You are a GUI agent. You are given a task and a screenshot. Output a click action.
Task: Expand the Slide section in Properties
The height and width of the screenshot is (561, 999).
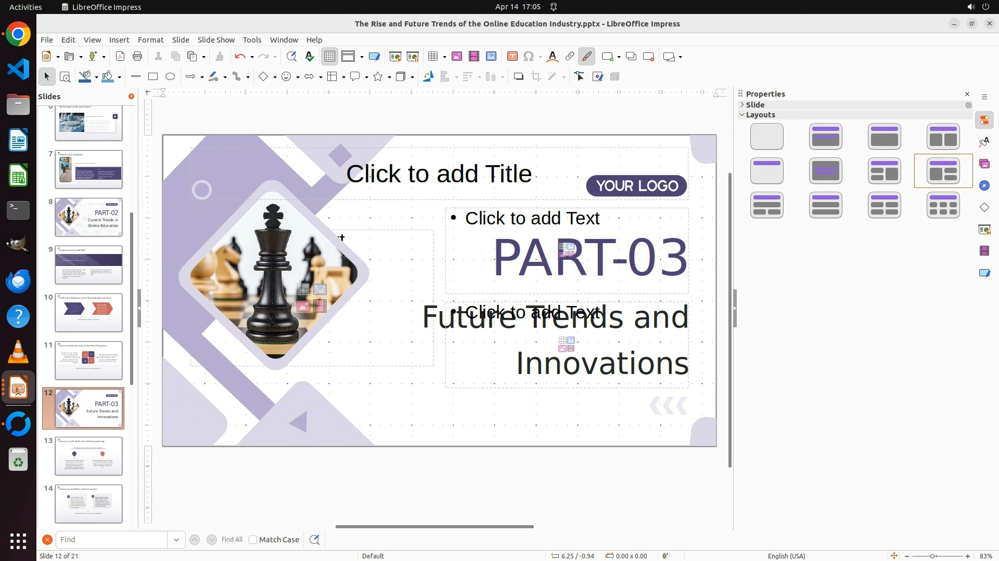click(x=742, y=105)
